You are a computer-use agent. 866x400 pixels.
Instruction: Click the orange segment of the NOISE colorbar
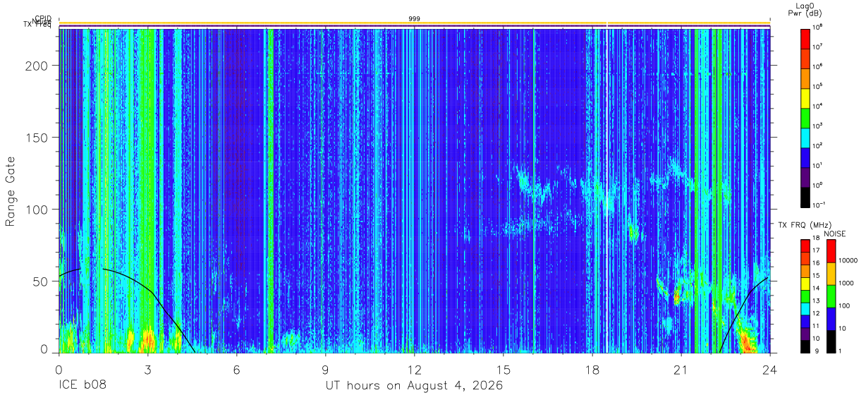pos(831,274)
